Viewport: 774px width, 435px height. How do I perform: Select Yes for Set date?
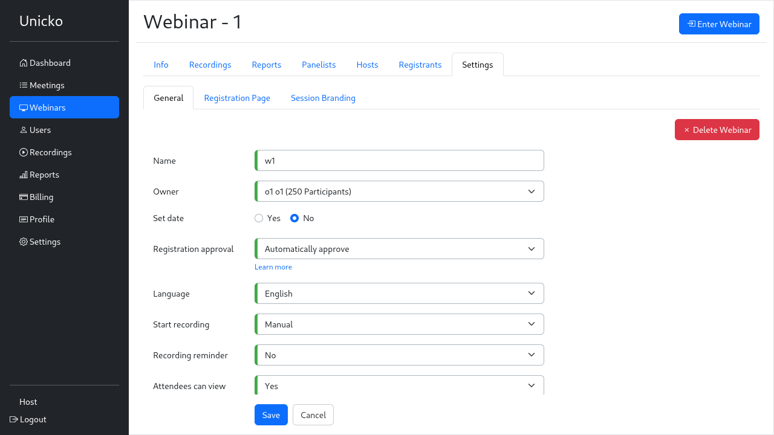point(259,218)
